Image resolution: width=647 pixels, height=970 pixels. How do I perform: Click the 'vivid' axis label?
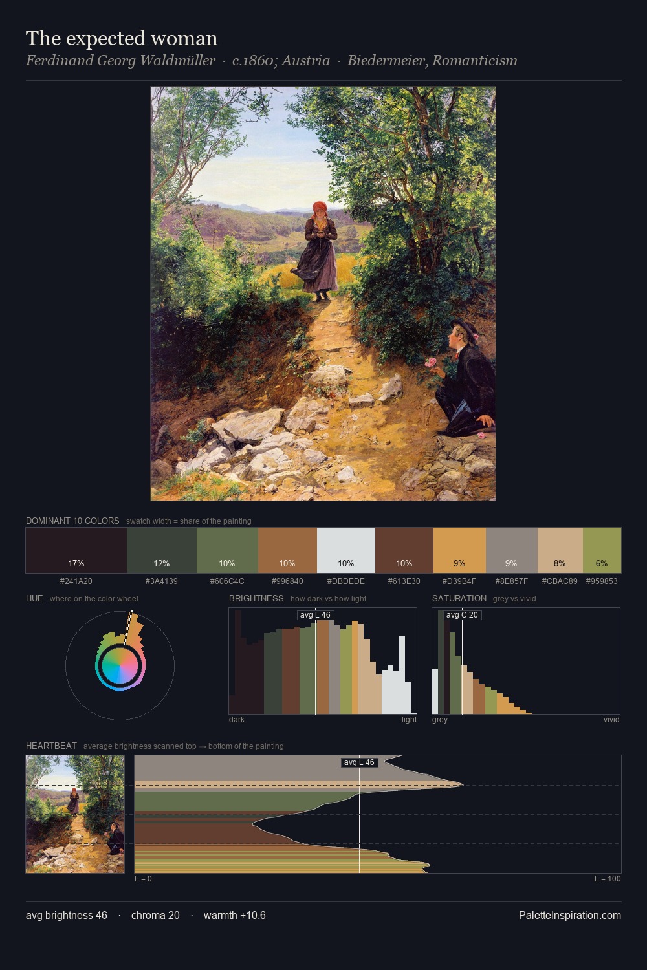(x=611, y=720)
